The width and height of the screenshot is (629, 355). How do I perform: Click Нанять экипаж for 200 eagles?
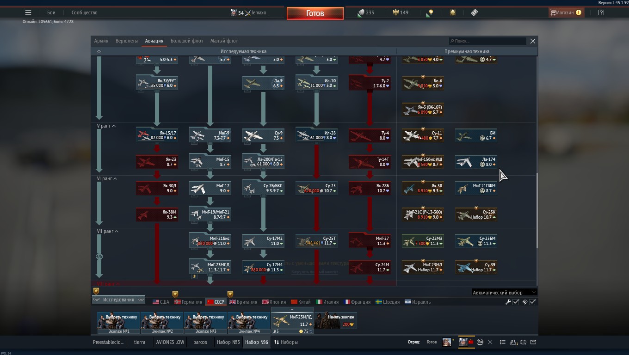[x=336, y=320]
